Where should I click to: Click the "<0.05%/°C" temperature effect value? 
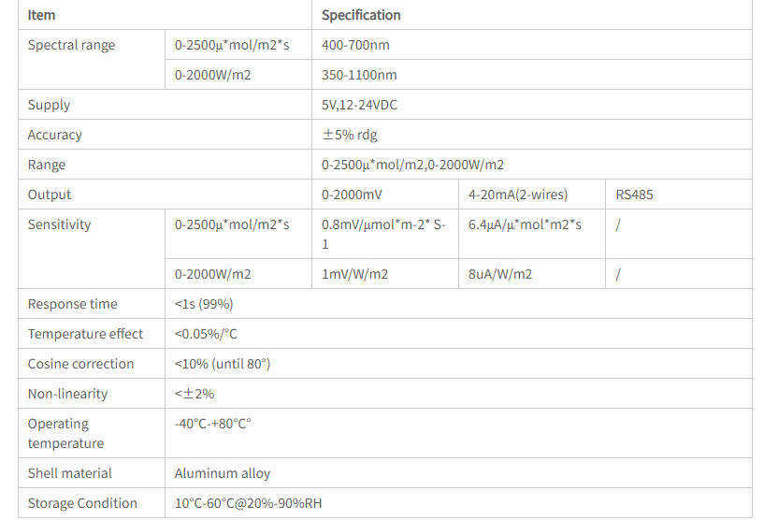[206, 334]
